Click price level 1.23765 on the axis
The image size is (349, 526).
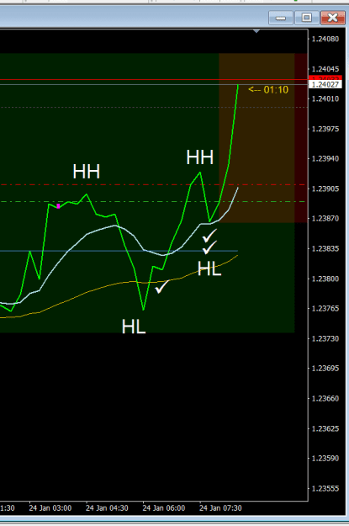point(325,309)
